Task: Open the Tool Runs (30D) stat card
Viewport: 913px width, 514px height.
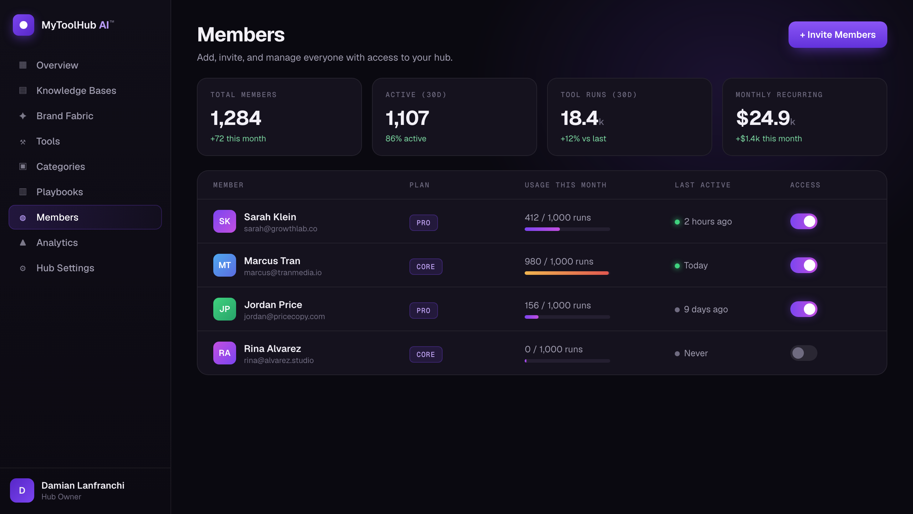Action: 629,117
